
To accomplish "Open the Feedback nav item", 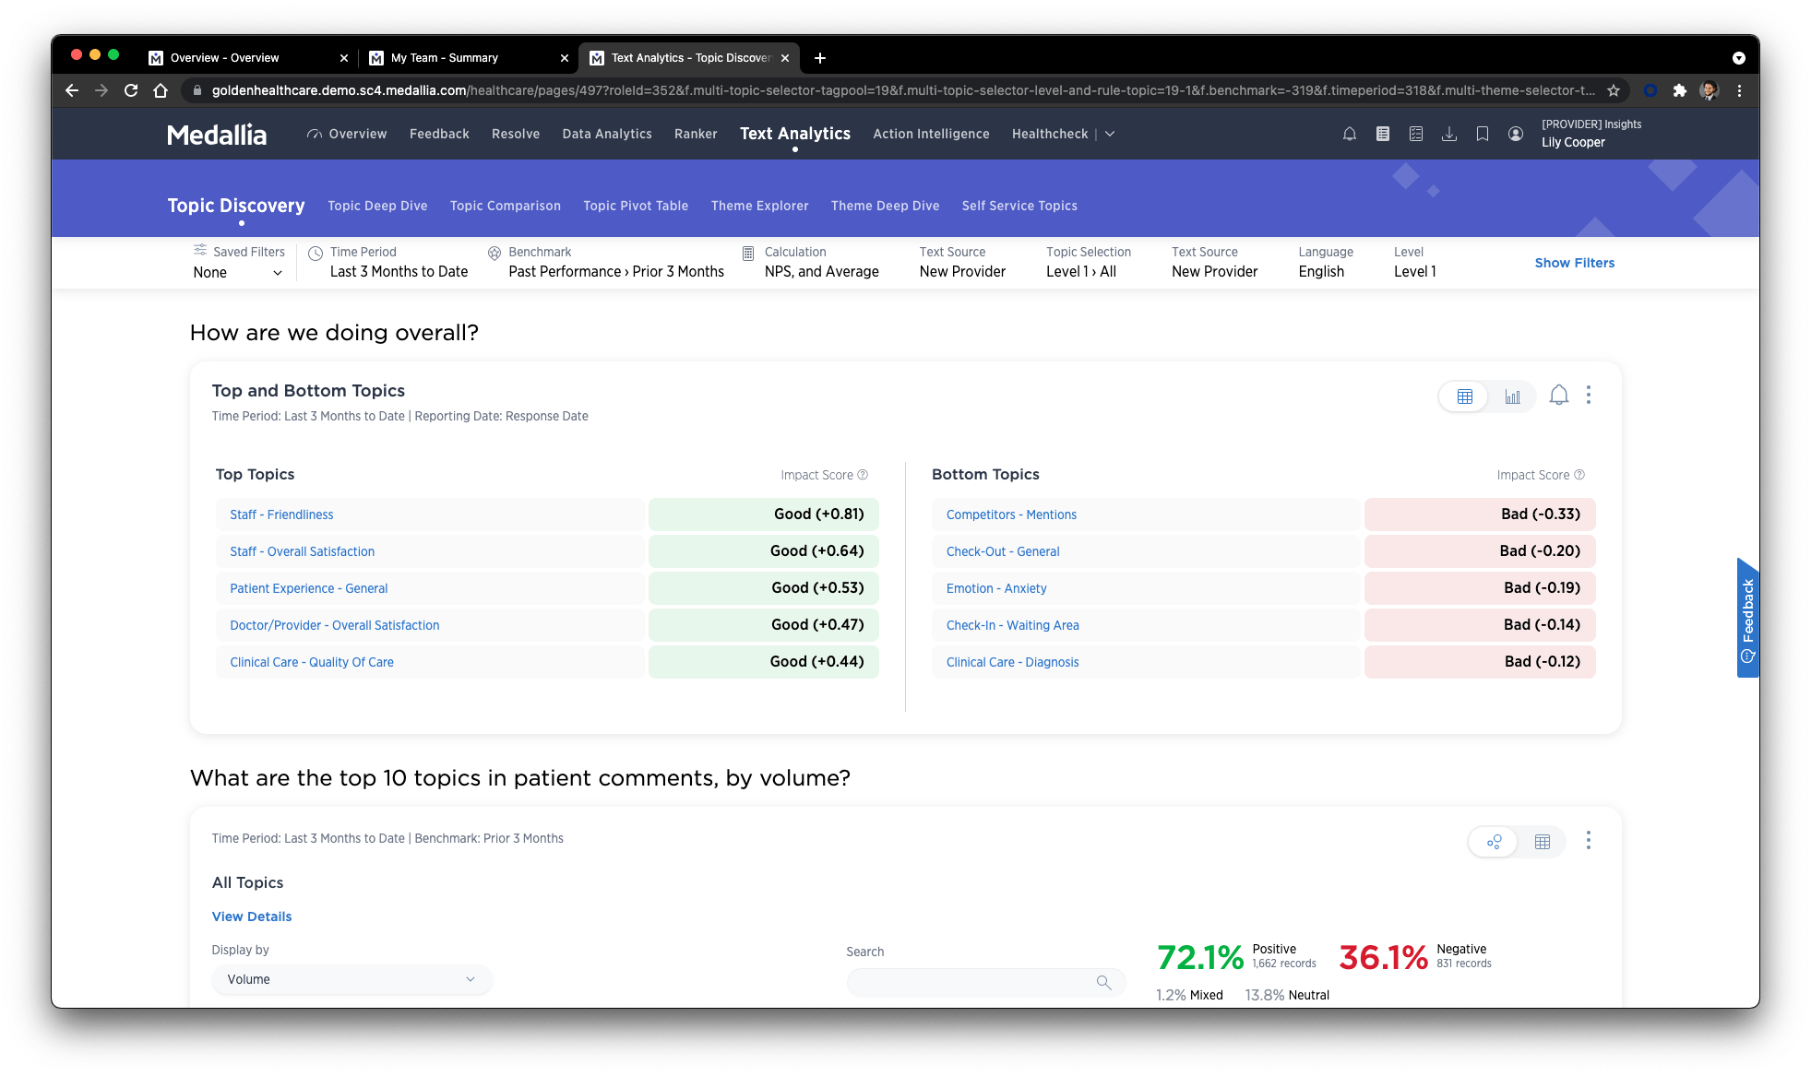I will click(439, 134).
